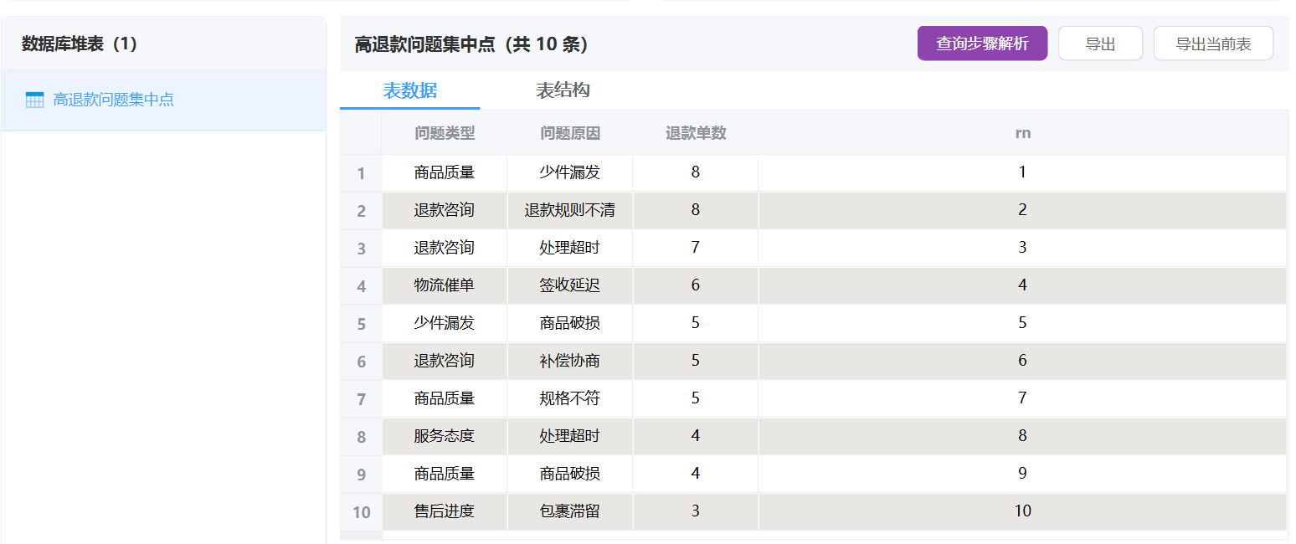Screen dimensions: 1296x544
Task: Switch to the 表数据 tab
Action: 409,90
